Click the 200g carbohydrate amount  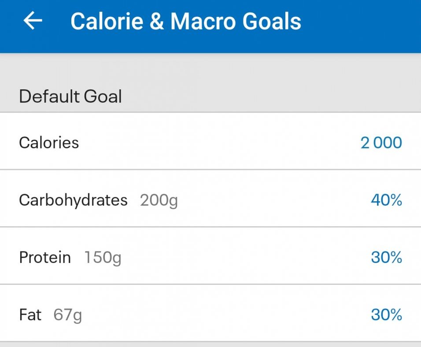click(x=159, y=201)
